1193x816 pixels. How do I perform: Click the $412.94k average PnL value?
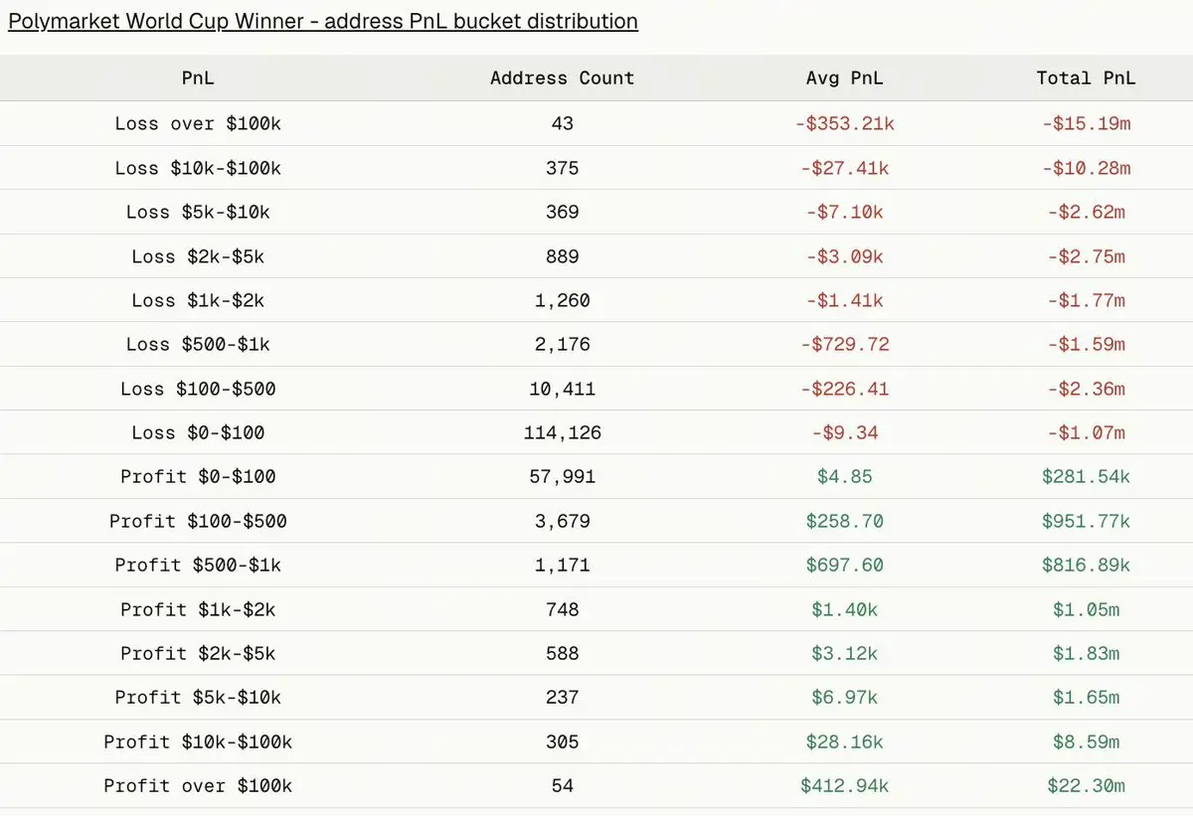[844, 785]
